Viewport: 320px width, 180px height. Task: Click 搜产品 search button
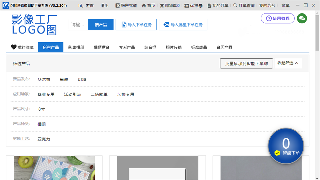click(x=100, y=25)
